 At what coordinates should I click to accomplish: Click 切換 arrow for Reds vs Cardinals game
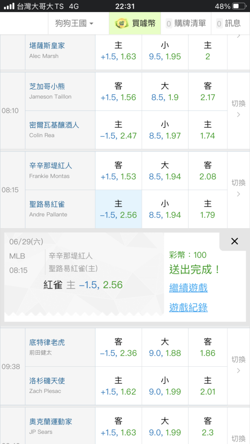point(238,190)
